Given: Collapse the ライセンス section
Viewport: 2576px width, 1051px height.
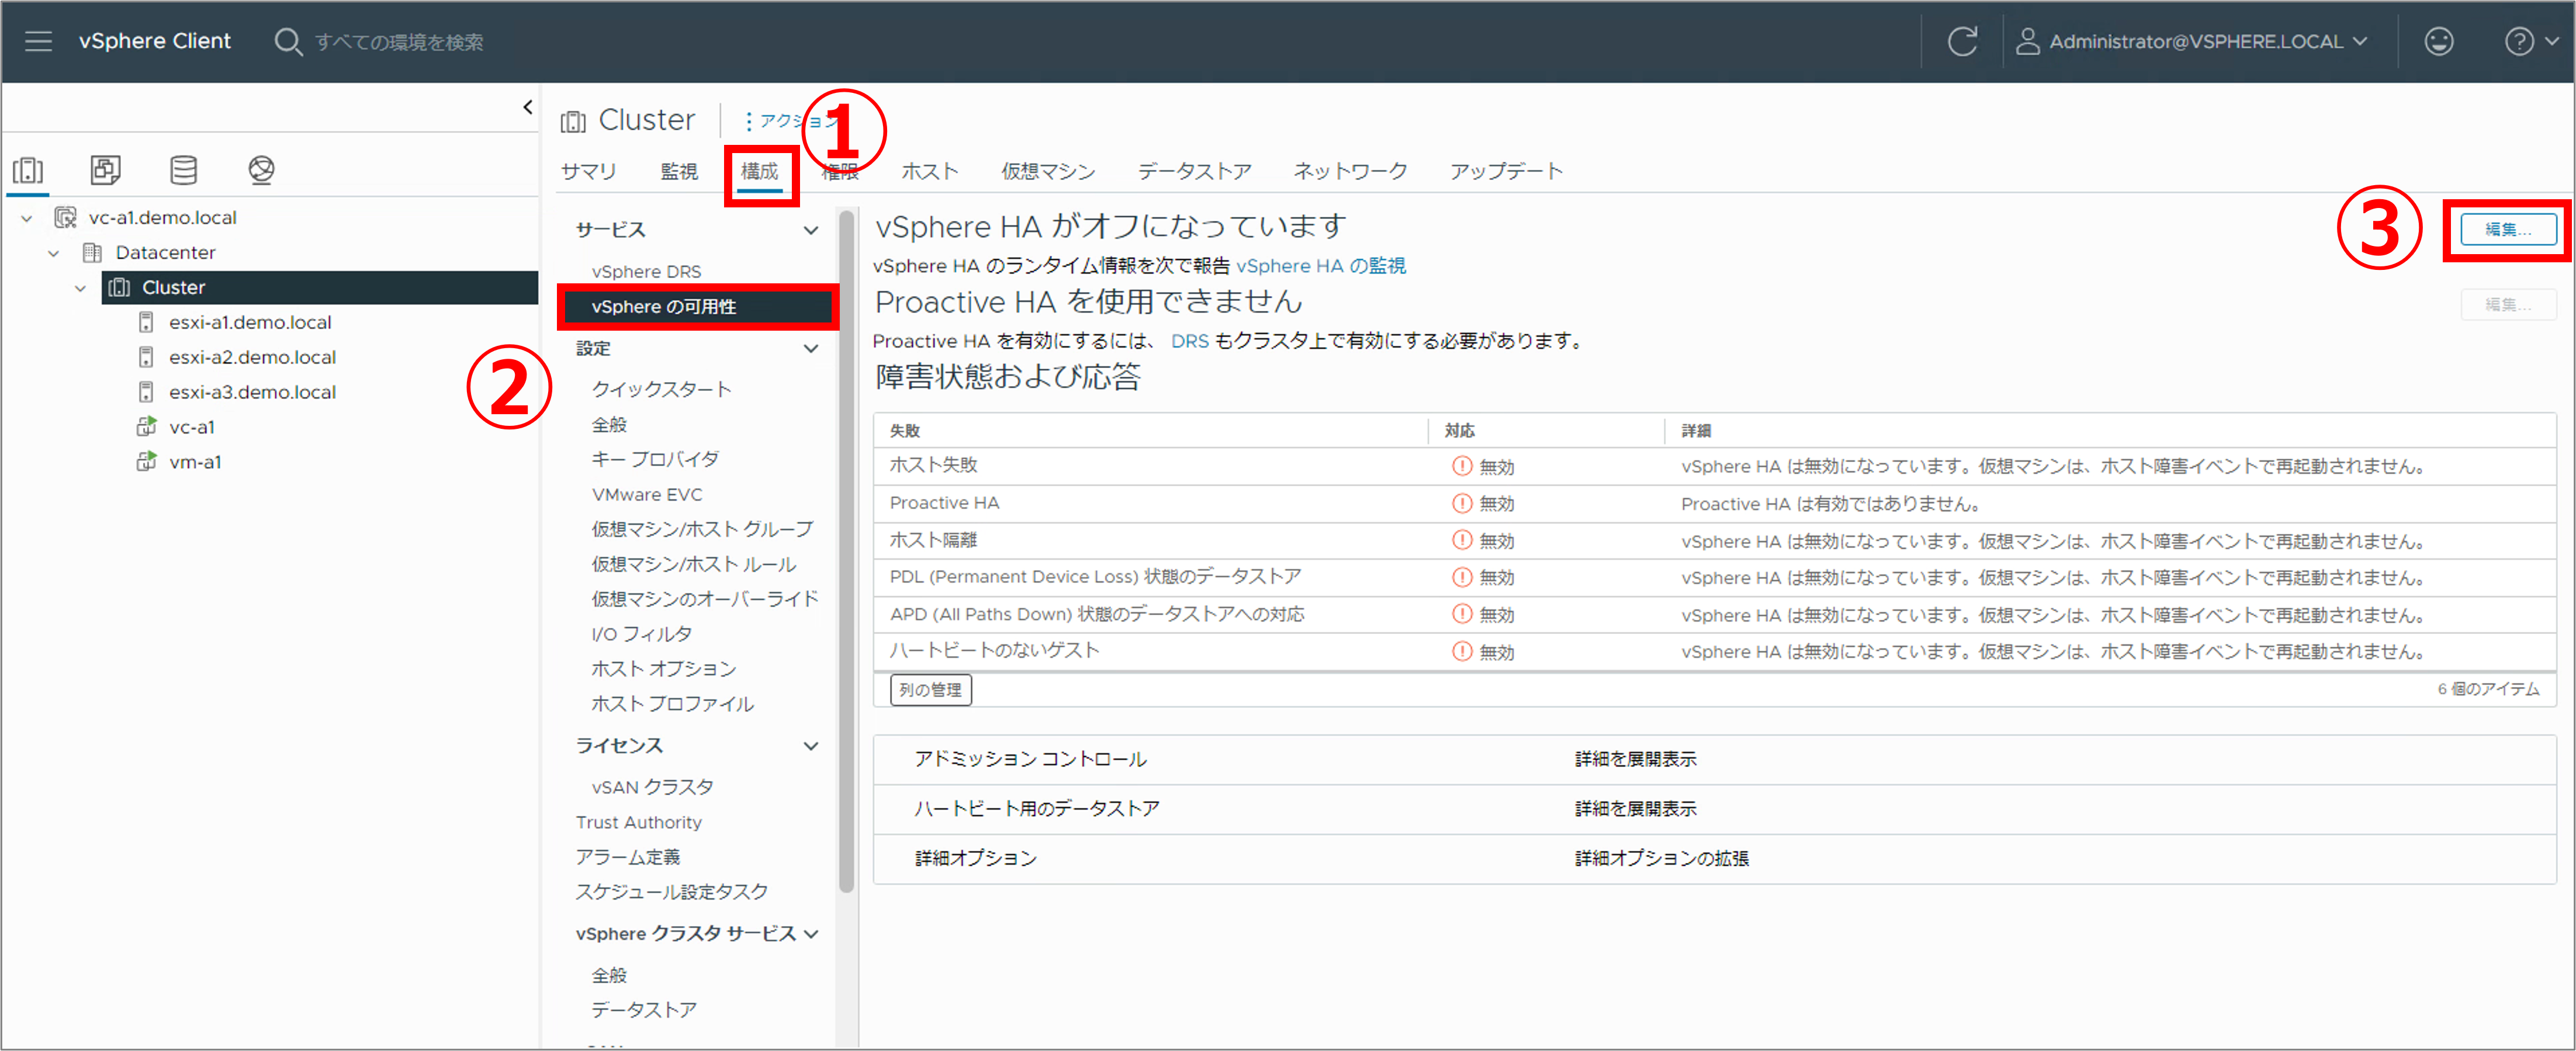Looking at the screenshot, I should [811, 745].
